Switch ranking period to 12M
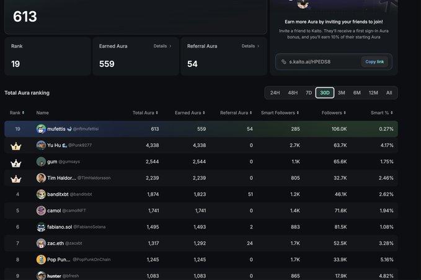 373,93
